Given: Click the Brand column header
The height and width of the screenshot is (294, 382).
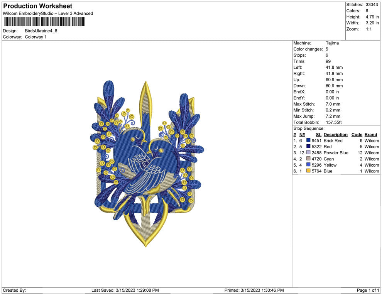Looking at the screenshot, I should click(x=370, y=135).
